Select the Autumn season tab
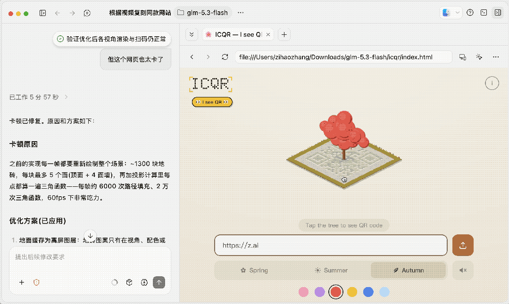 click(409, 270)
